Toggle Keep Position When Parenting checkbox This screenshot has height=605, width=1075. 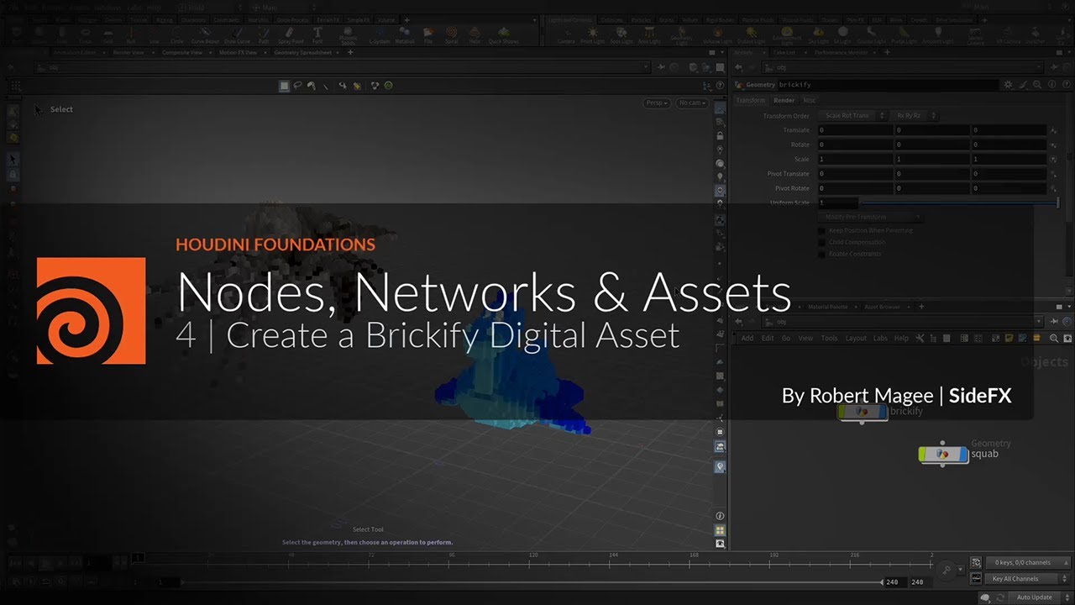(x=822, y=230)
